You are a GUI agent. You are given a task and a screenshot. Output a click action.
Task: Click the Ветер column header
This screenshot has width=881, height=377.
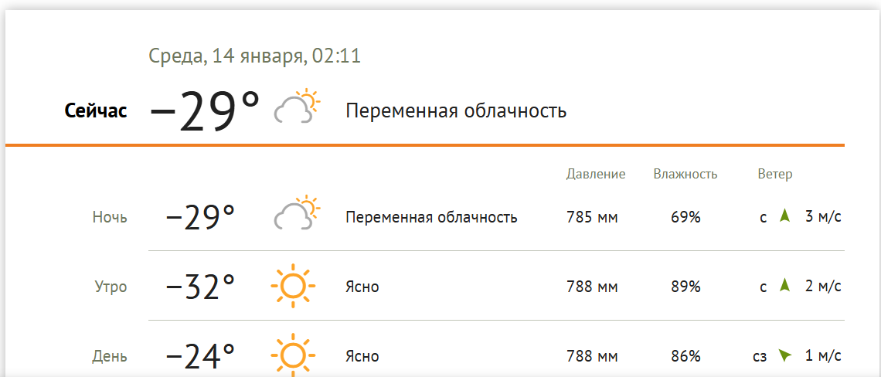pos(774,174)
